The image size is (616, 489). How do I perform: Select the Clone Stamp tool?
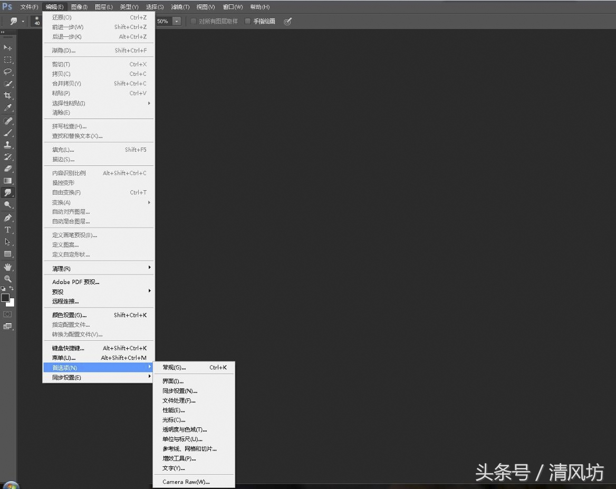click(x=8, y=144)
